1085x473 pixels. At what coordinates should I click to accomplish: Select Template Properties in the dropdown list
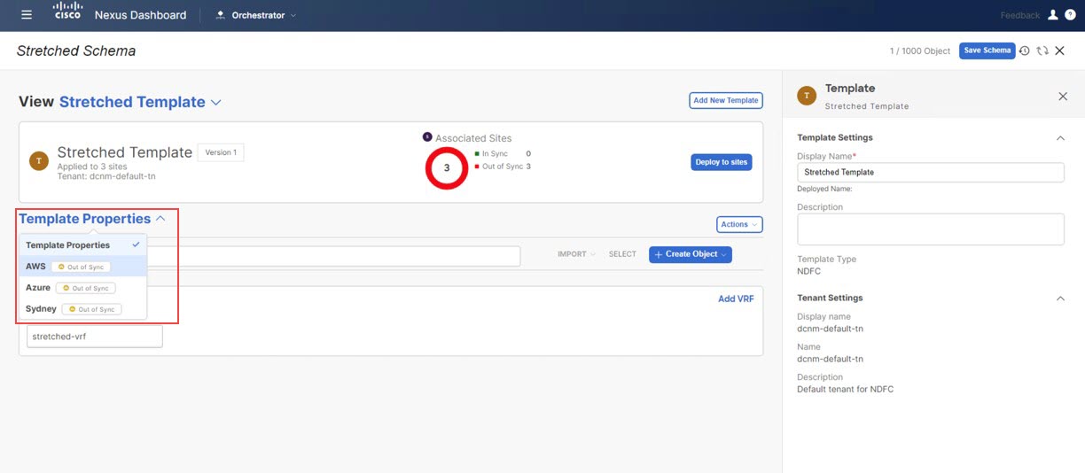tap(83, 244)
